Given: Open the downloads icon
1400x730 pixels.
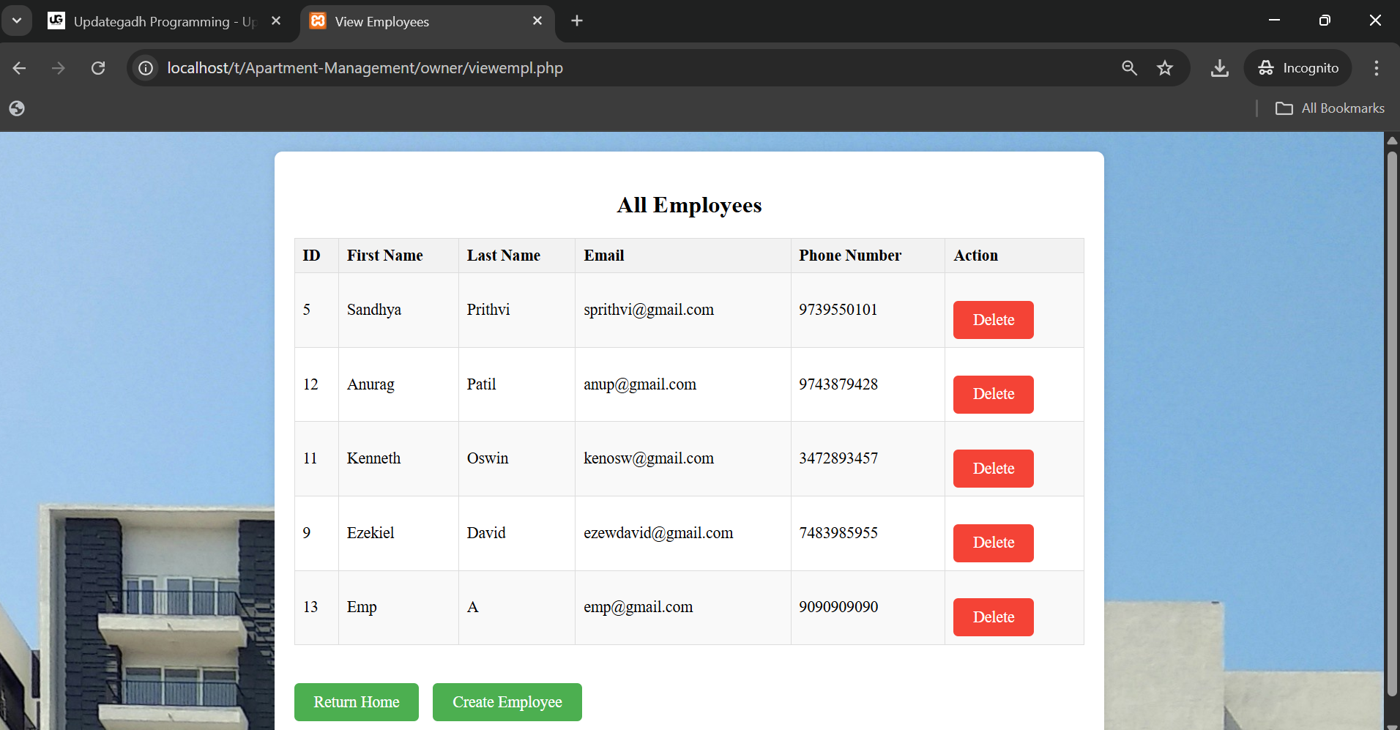Looking at the screenshot, I should coord(1219,68).
